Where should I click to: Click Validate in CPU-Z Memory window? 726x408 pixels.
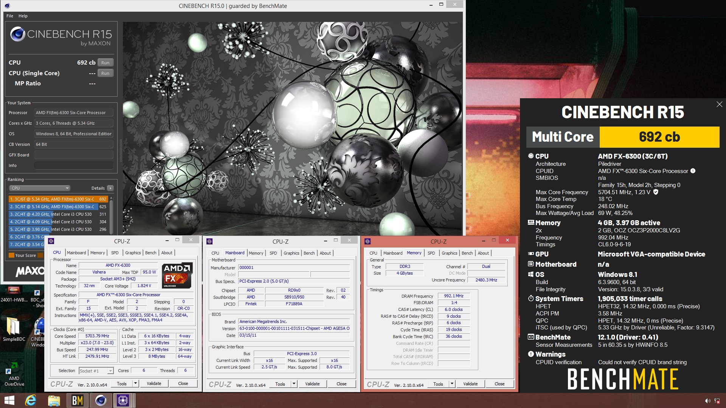(x=470, y=384)
